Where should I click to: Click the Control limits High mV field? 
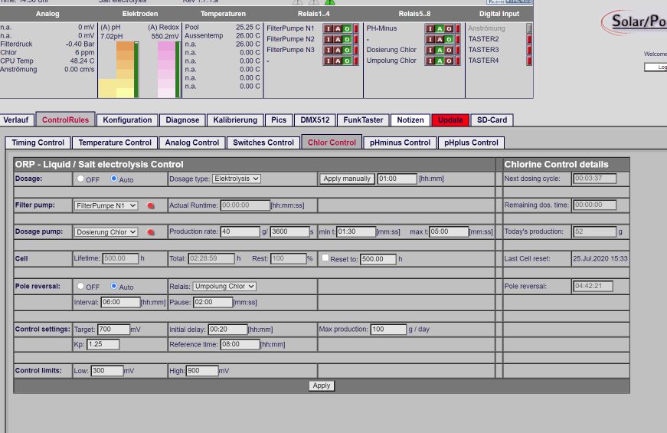tap(202, 371)
